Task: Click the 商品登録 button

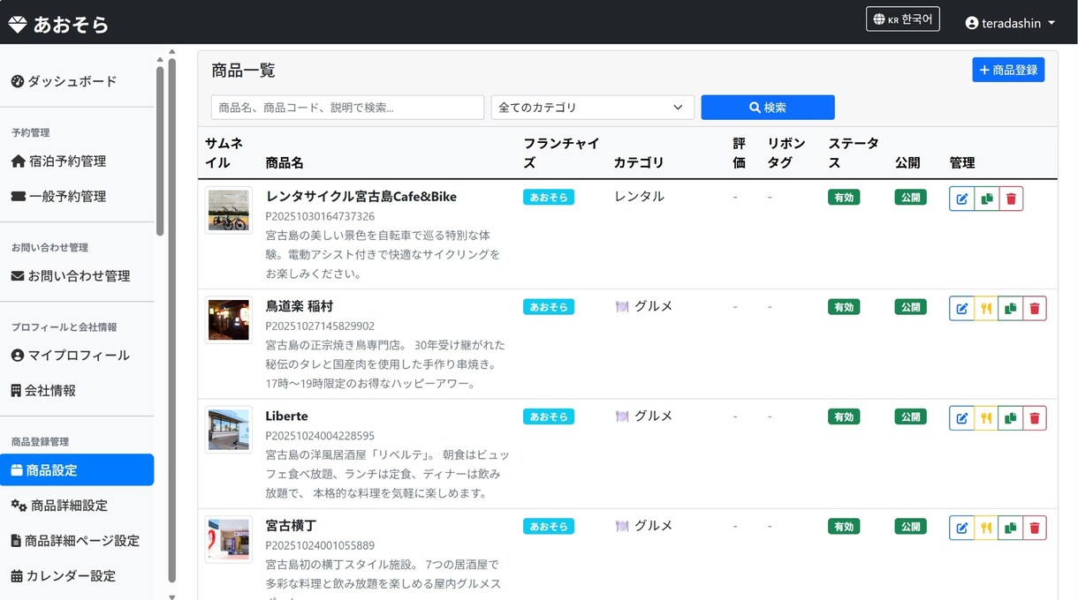Action: (x=1008, y=70)
